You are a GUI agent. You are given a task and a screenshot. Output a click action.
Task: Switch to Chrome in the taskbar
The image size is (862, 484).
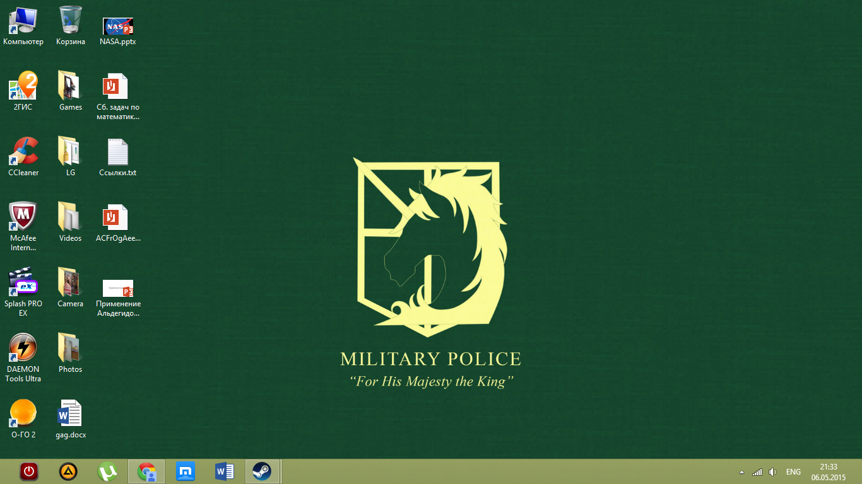(x=146, y=471)
